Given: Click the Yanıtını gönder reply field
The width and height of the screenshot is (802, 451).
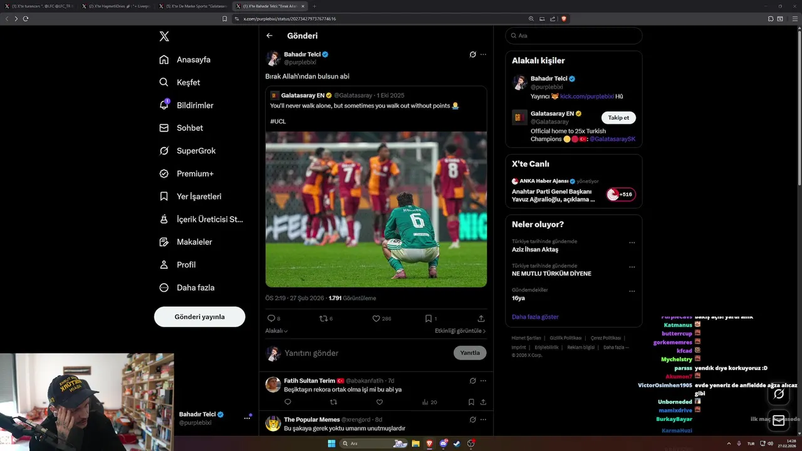Looking at the screenshot, I should point(367,353).
